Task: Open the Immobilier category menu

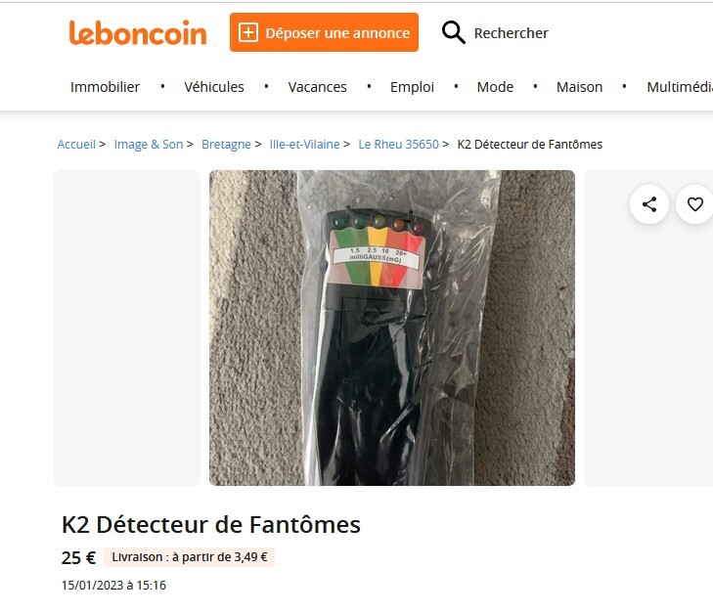Action: [105, 87]
